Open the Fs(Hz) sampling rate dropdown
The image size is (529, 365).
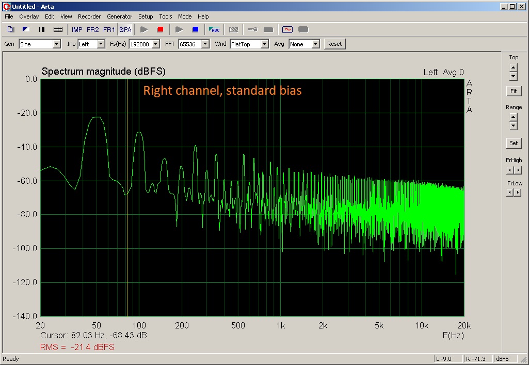point(155,44)
